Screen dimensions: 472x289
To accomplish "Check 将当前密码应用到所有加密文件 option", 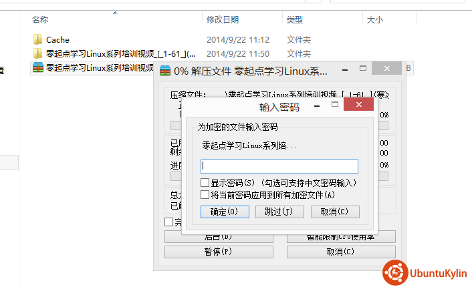I will click(205, 195).
